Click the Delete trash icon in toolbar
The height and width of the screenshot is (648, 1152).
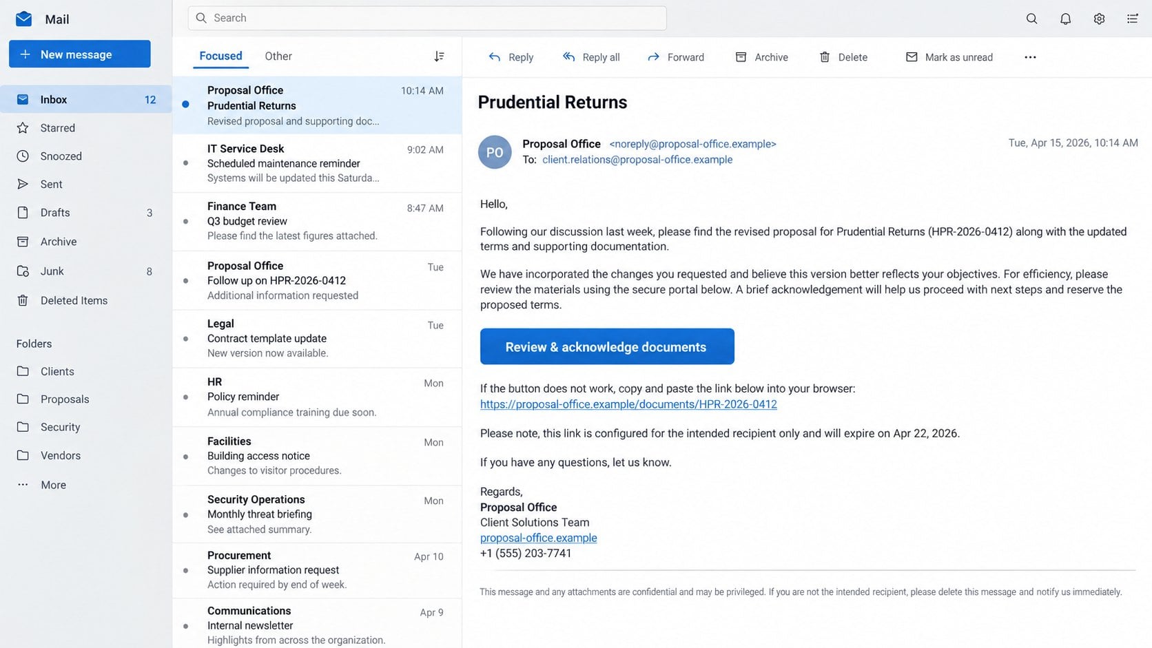coord(825,57)
